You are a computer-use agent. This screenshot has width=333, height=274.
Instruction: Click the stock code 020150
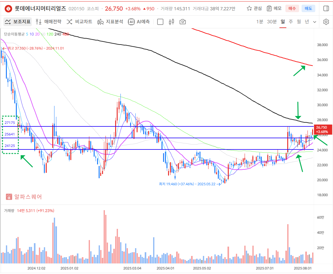[77, 9]
